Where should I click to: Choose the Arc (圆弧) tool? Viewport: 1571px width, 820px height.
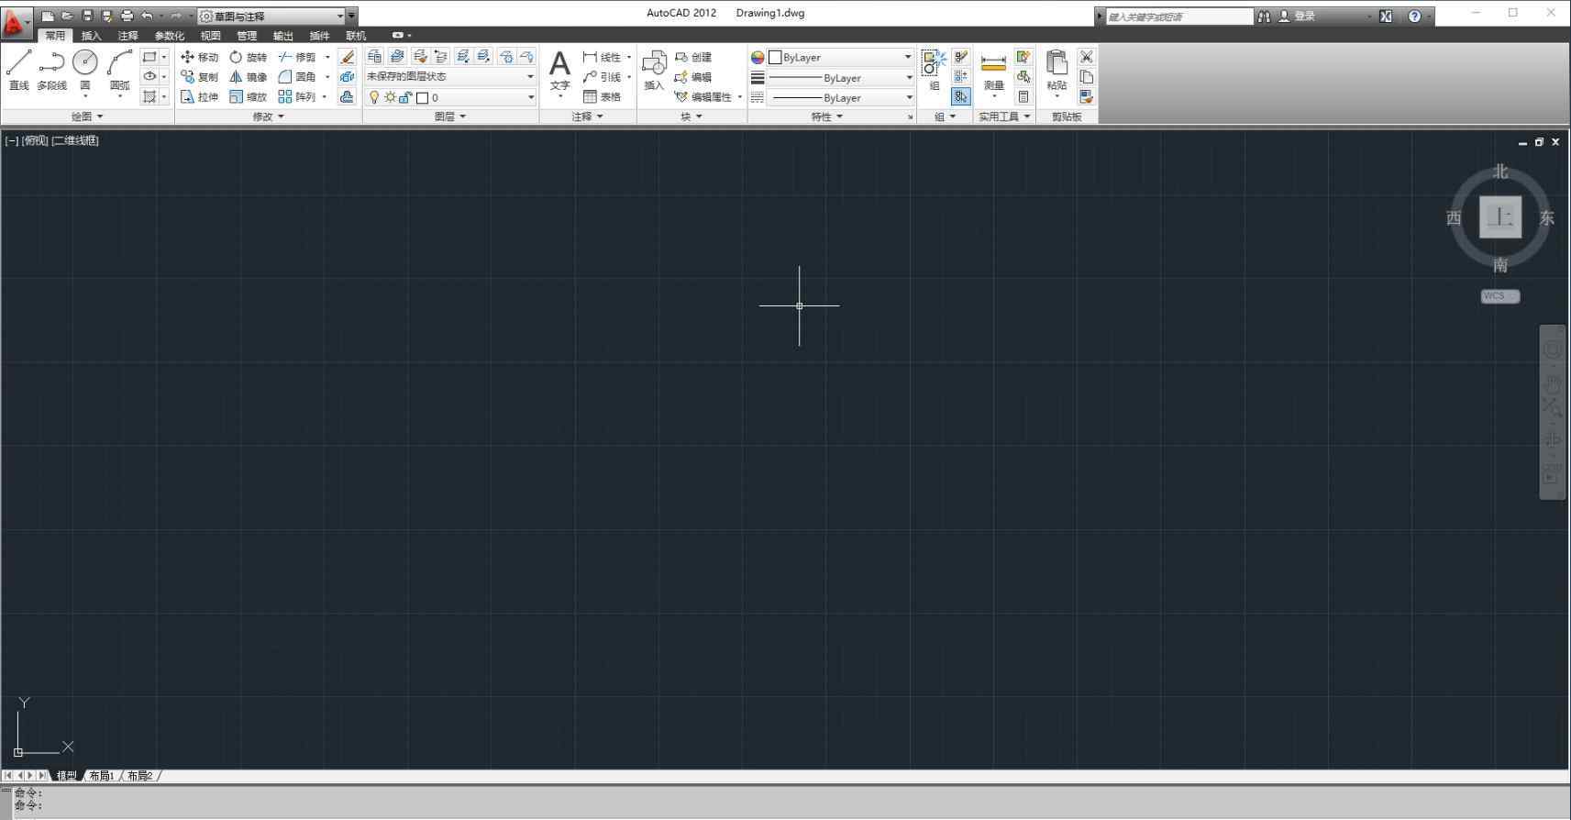119,64
